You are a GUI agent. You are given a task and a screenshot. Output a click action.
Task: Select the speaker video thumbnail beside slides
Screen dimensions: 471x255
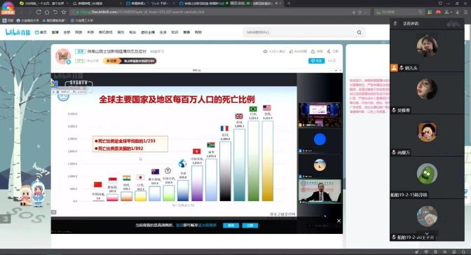pyautogui.click(x=320, y=191)
